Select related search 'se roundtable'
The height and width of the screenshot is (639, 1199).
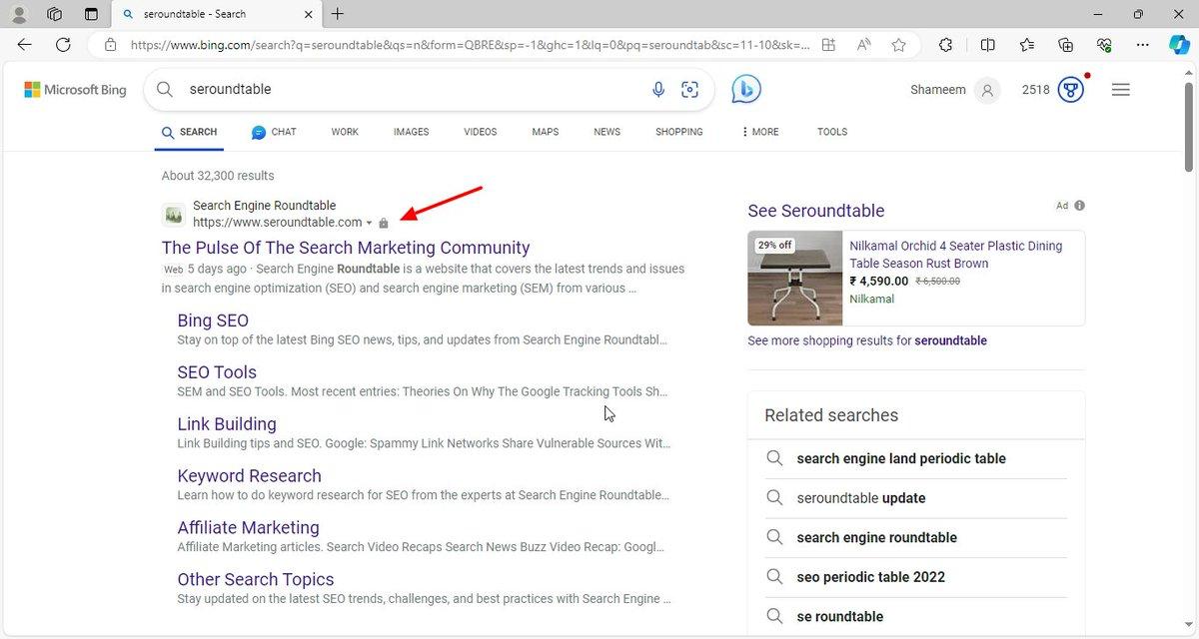coord(840,617)
